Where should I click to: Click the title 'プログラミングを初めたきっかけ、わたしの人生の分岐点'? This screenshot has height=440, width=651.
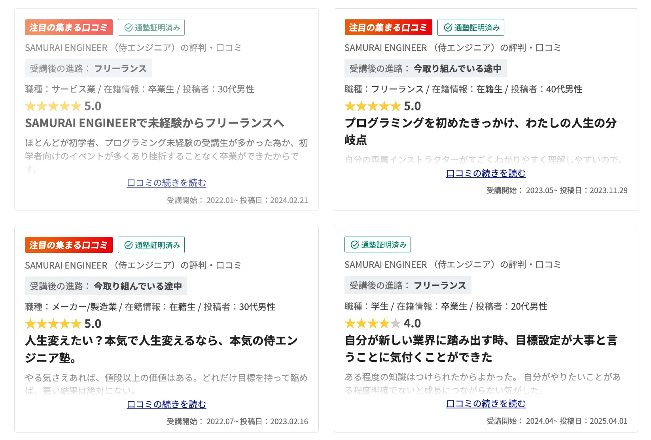[x=481, y=131]
